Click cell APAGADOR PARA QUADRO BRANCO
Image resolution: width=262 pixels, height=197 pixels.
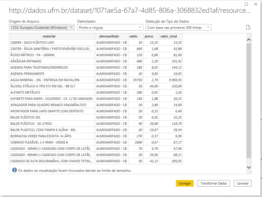(x=52, y=105)
